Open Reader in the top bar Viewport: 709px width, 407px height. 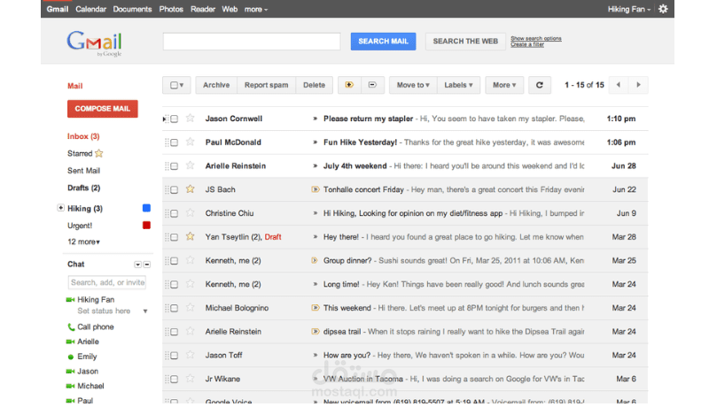pos(203,9)
